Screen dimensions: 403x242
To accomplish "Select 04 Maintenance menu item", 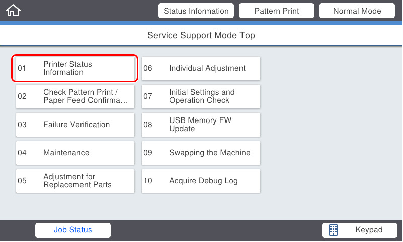I will point(75,153).
